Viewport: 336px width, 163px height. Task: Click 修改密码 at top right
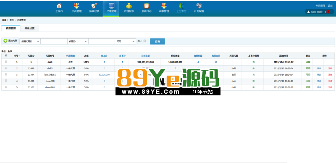pyautogui.click(x=320, y=5)
